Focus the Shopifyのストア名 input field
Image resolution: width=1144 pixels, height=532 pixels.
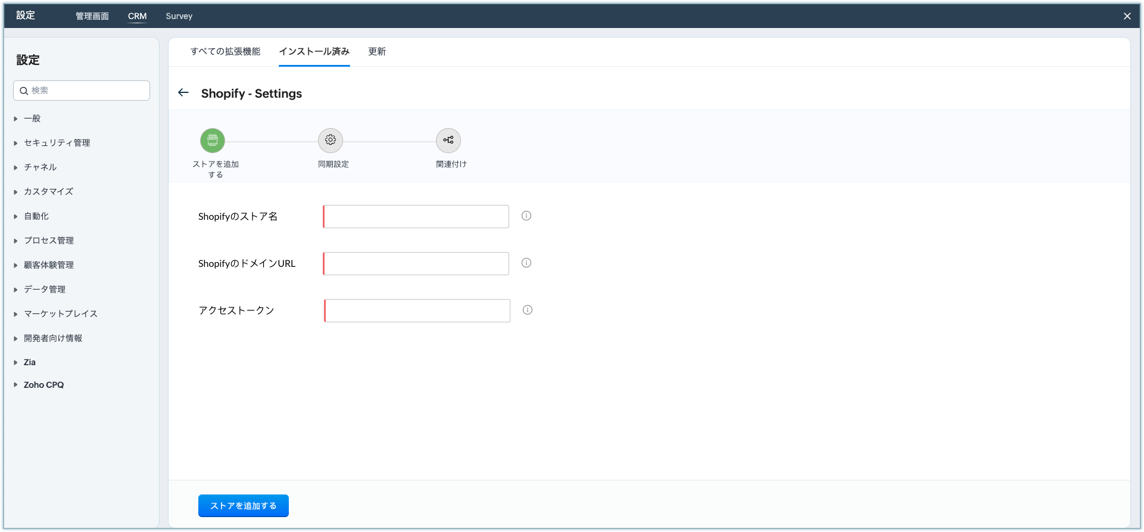[416, 216]
